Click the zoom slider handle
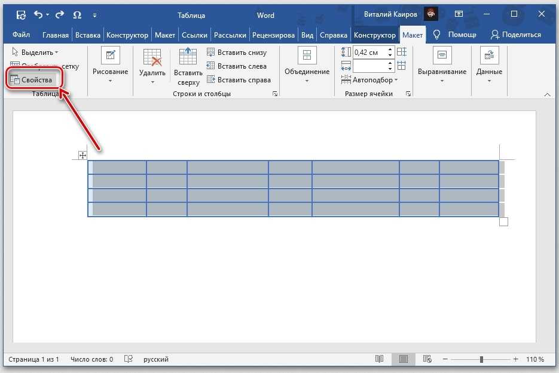Screen dimensions: 559x373 point(481,359)
